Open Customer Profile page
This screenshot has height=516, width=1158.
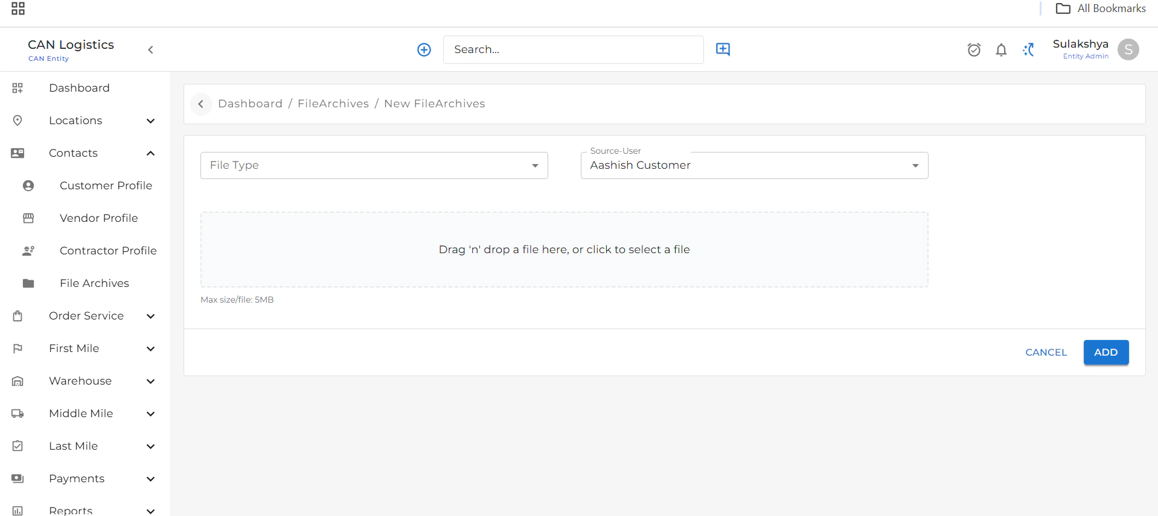[x=106, y=186]
